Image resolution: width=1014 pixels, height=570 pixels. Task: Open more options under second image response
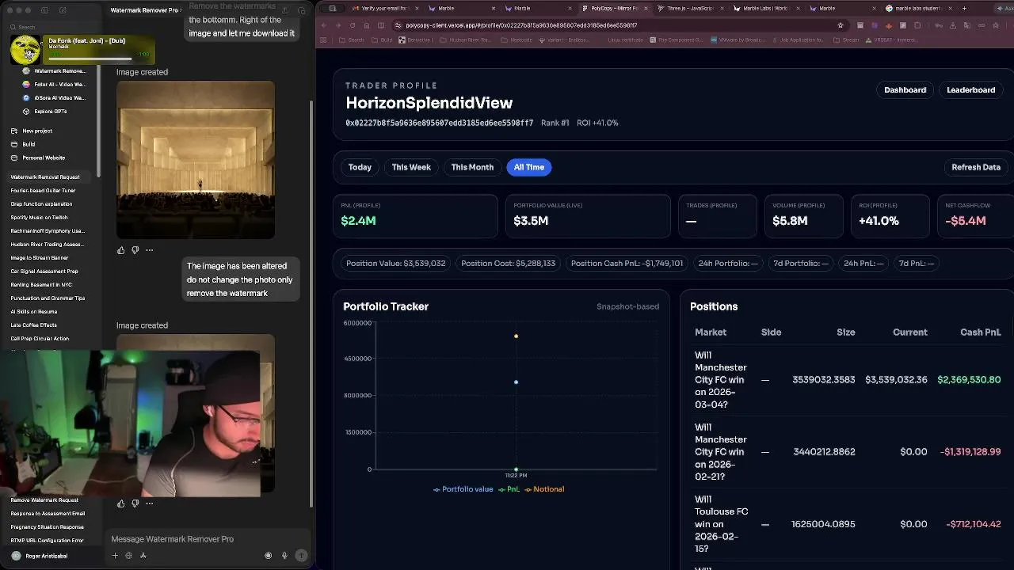coord(149,503)
